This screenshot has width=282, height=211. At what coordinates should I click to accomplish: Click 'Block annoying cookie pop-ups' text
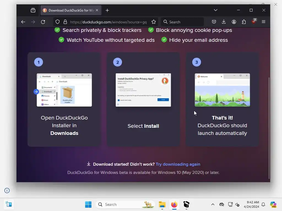point(194,30)
